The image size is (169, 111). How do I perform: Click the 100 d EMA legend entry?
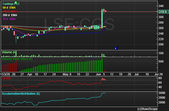pos(10,11)
